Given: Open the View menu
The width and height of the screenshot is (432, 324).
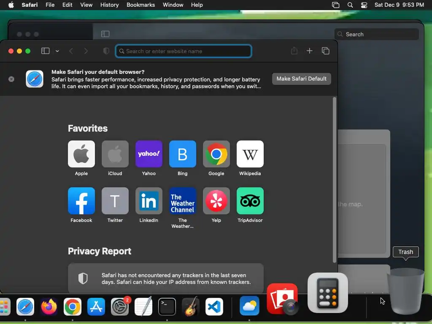Looking at the screenshot, I should pyautogui.click(x=86, y=5).
